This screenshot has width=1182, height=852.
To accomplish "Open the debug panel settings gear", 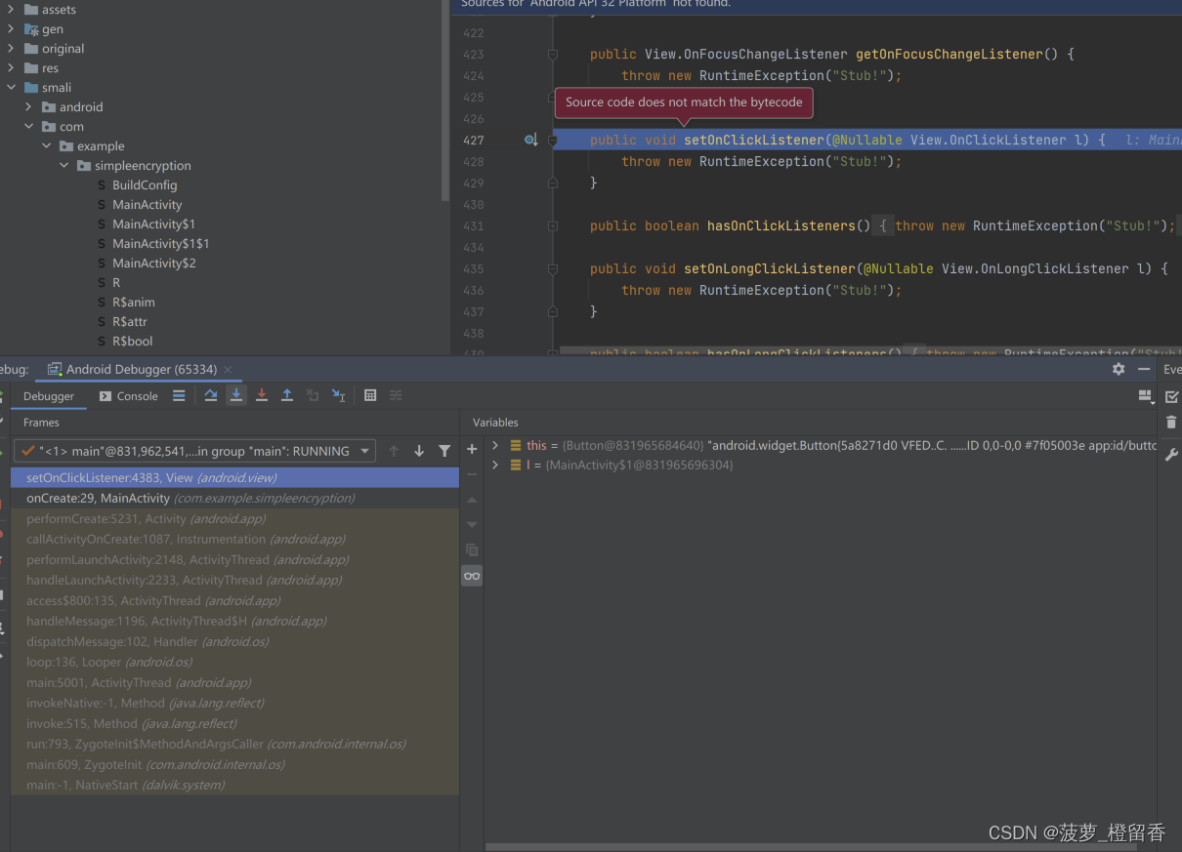I will click(x=1119, y=369).
